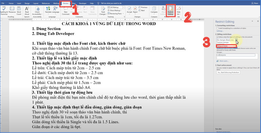Switch to the Layout tab
This screenshot has height=133, width=261.
[36, 3]
